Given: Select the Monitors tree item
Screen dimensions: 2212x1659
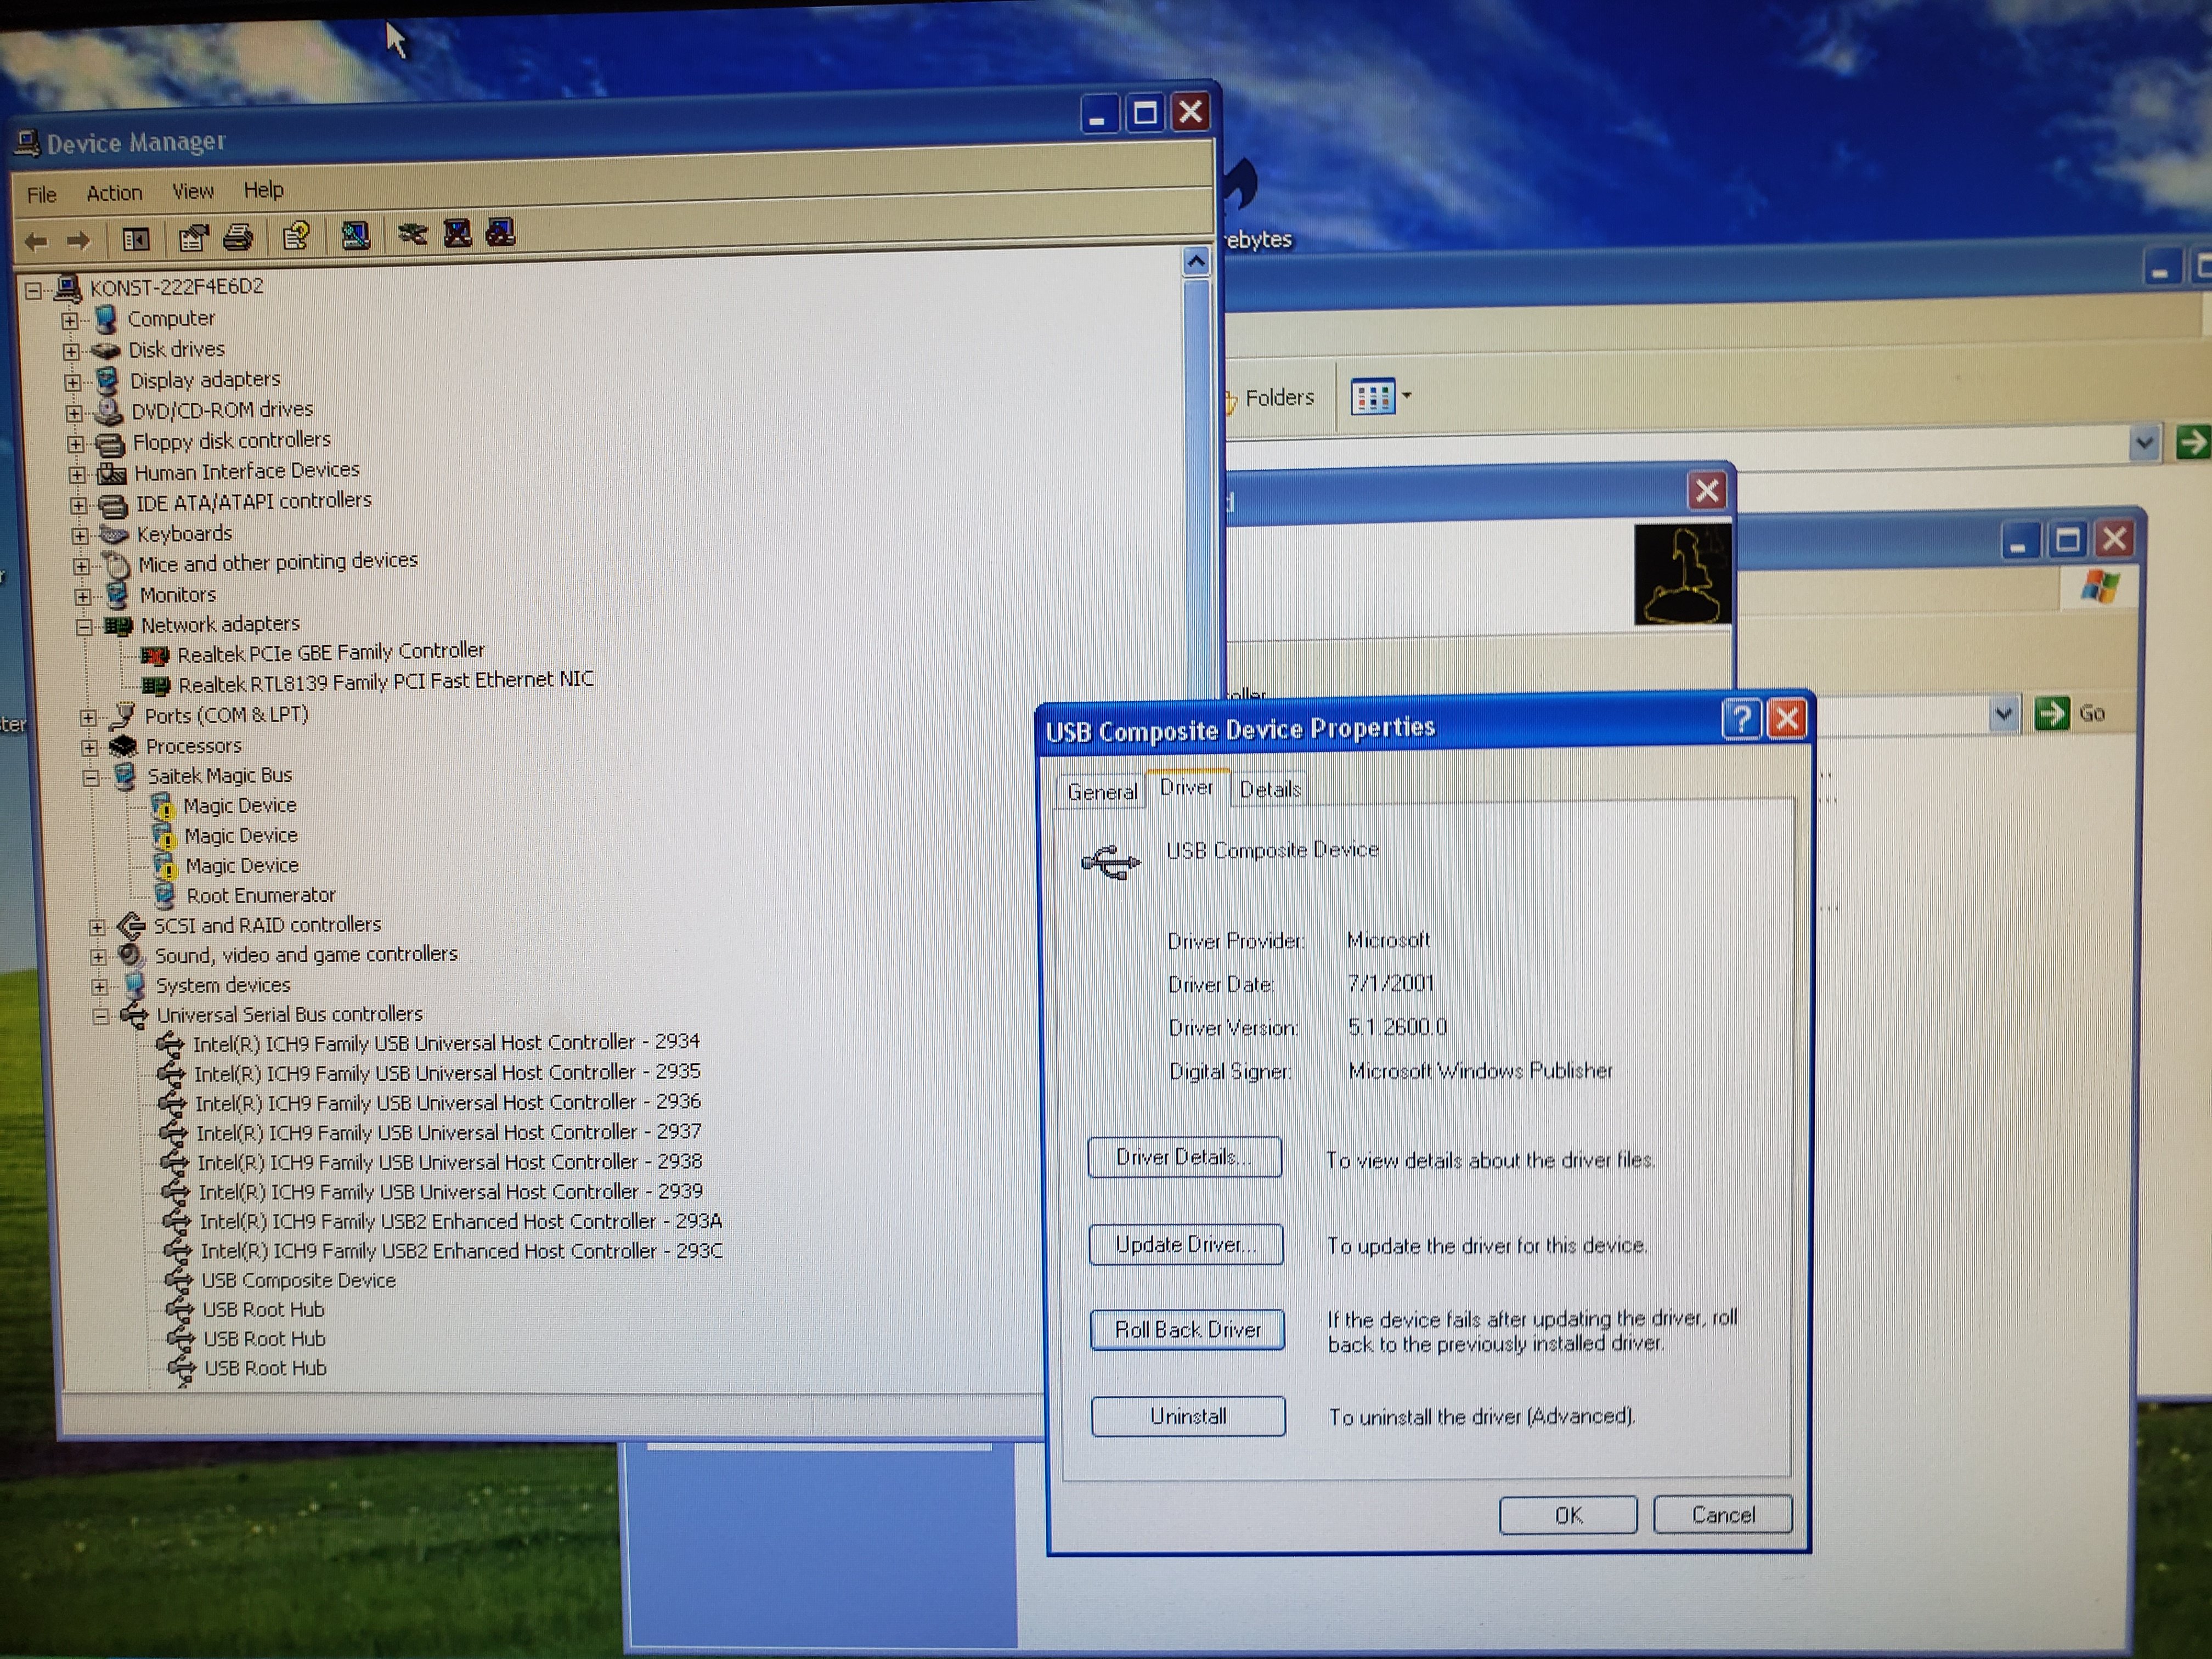Looking at the screenshot, I should [178, 595].
